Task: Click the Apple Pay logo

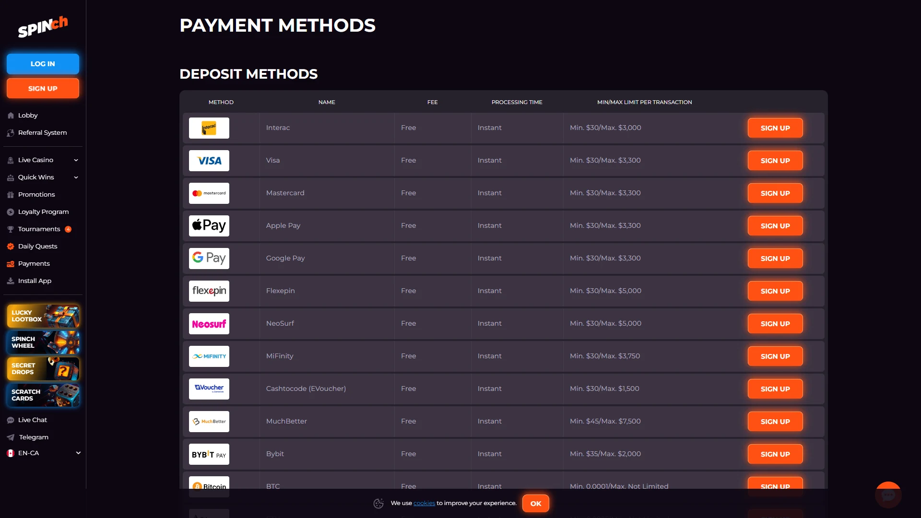Action: tap(209, 226)
